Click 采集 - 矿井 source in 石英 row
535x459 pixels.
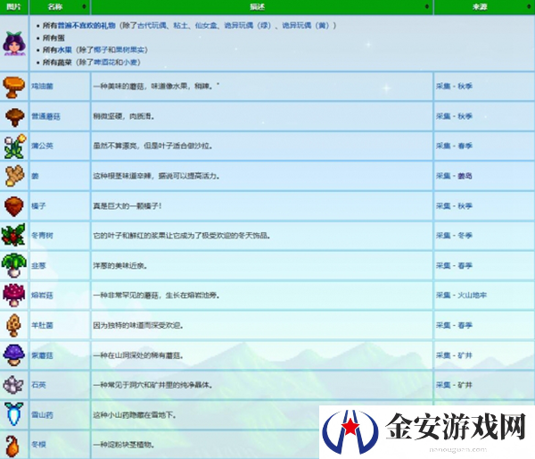pyautogui.click(x=454, y=385)
